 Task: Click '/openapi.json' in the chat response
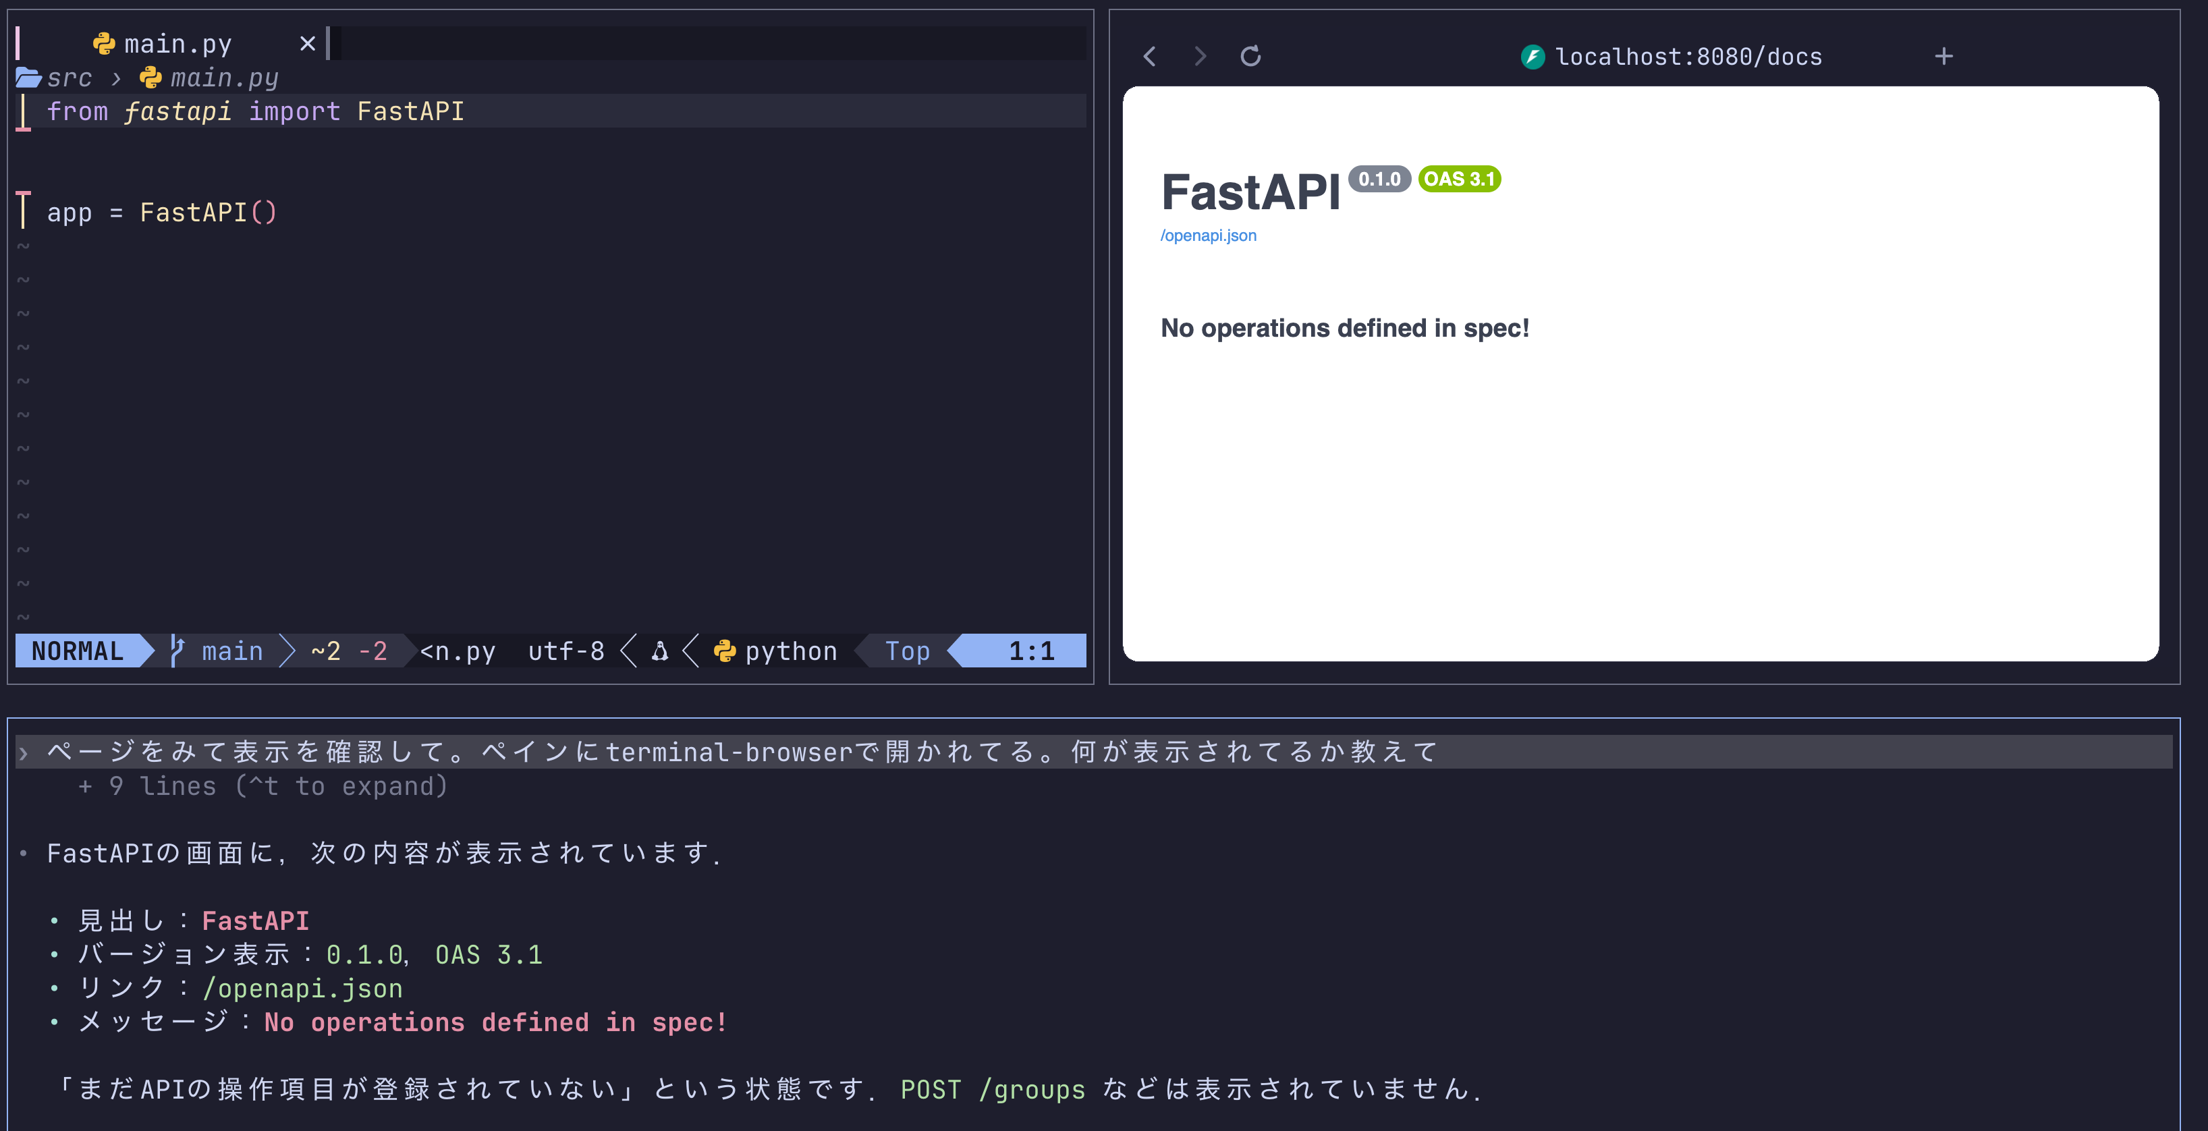[x=302, y=988]
